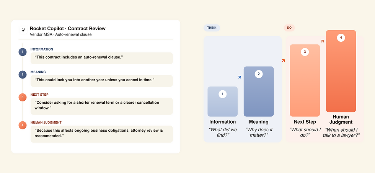Click the blue arrow between bars 1 and 2
Image resolution: width=375 pixels, height=173 pixels.
(240, 77)
